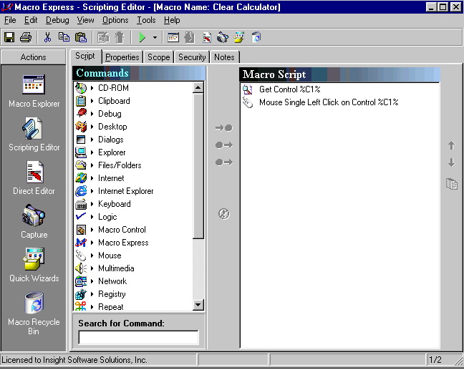Click the Macro Explorer toolbar icon
Image resolution: width=464 pixels, height=370 pixels.
(x=173, y=37)
